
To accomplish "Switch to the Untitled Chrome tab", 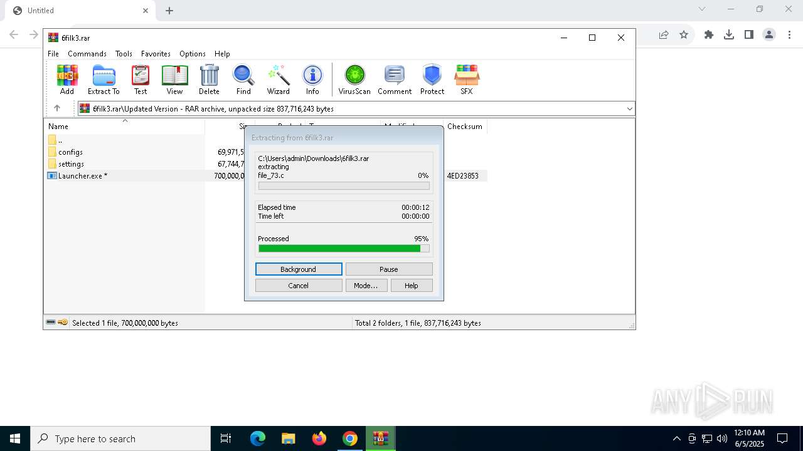I will [80, 11].
